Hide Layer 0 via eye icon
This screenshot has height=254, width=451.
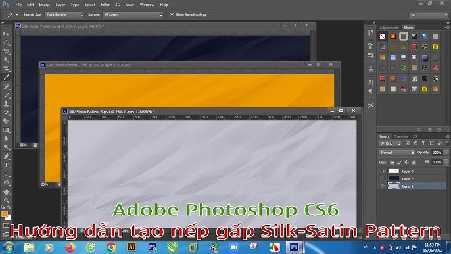(x=382, y=171)
